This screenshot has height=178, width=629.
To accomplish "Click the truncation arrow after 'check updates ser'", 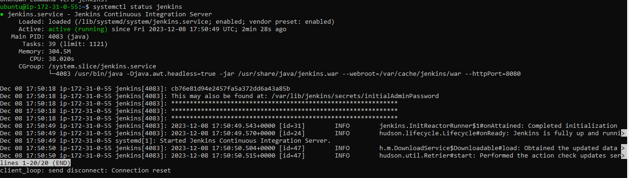I will (623, 156).
